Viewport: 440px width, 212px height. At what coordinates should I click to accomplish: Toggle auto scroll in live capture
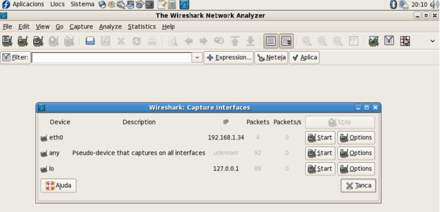click(x=286, y=41)
